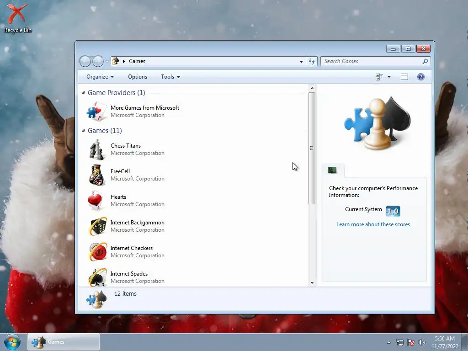Click the Action Center flag tray icon
This screenshot has width=468, height=351.
pos(411,342)
